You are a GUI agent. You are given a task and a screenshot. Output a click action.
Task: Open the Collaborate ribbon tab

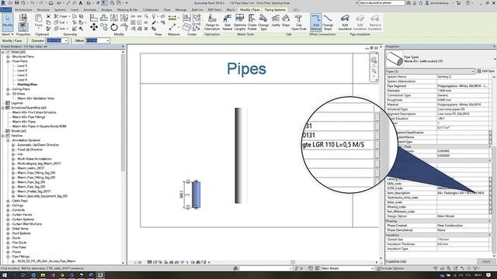(x=151, y=10)
